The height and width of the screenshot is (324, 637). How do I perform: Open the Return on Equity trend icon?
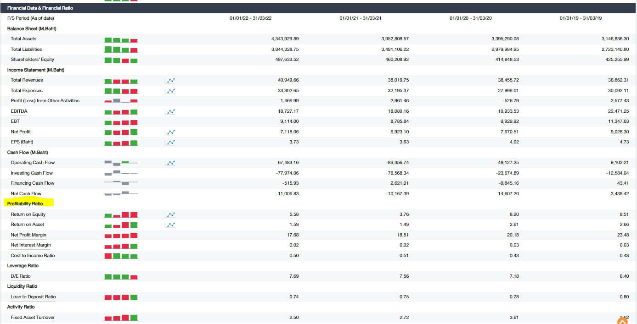[x=170, y=214]
